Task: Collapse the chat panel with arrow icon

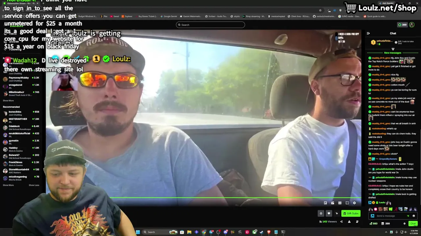Action: [x=368, y=33]
